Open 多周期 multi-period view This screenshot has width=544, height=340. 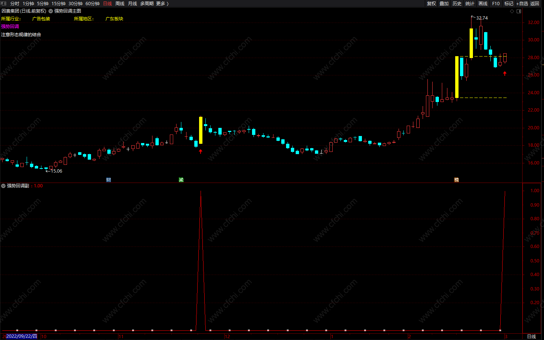[147, 3]
